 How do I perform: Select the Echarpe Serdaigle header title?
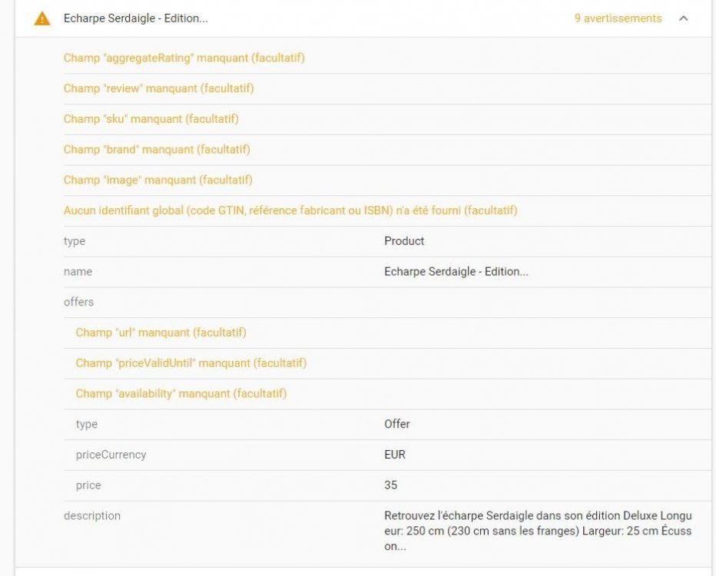pyautogui.click(x=135, y=18)
